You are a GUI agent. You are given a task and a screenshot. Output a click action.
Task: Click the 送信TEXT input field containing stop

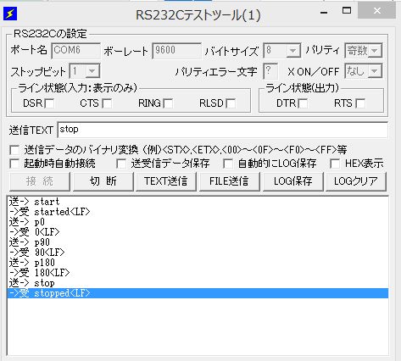pos(222,130)
